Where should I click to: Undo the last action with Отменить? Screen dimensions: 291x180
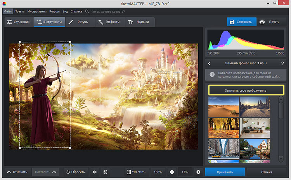pos(17,172)
